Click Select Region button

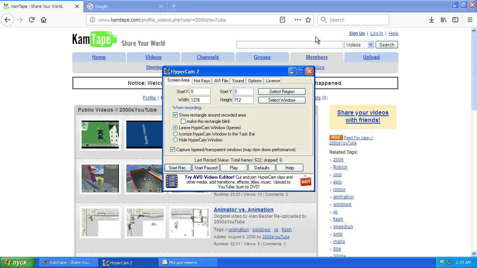click(282, 92)
